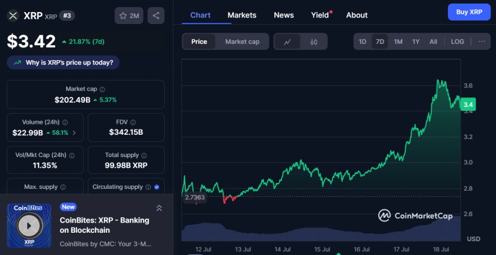This screenshot has width=496, height=255.
Task: Toggle LOG scale on chart
Action: [458, 41]
